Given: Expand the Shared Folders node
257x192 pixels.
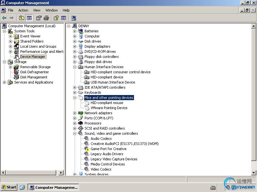Looking at the screenshot, I should coord(11,41).
